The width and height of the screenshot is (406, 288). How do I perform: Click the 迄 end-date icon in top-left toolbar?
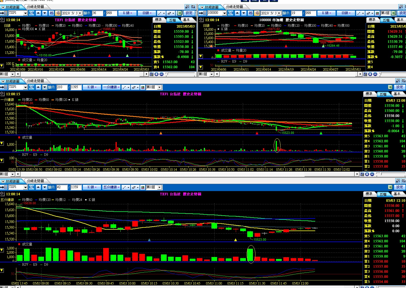[58, 13]
